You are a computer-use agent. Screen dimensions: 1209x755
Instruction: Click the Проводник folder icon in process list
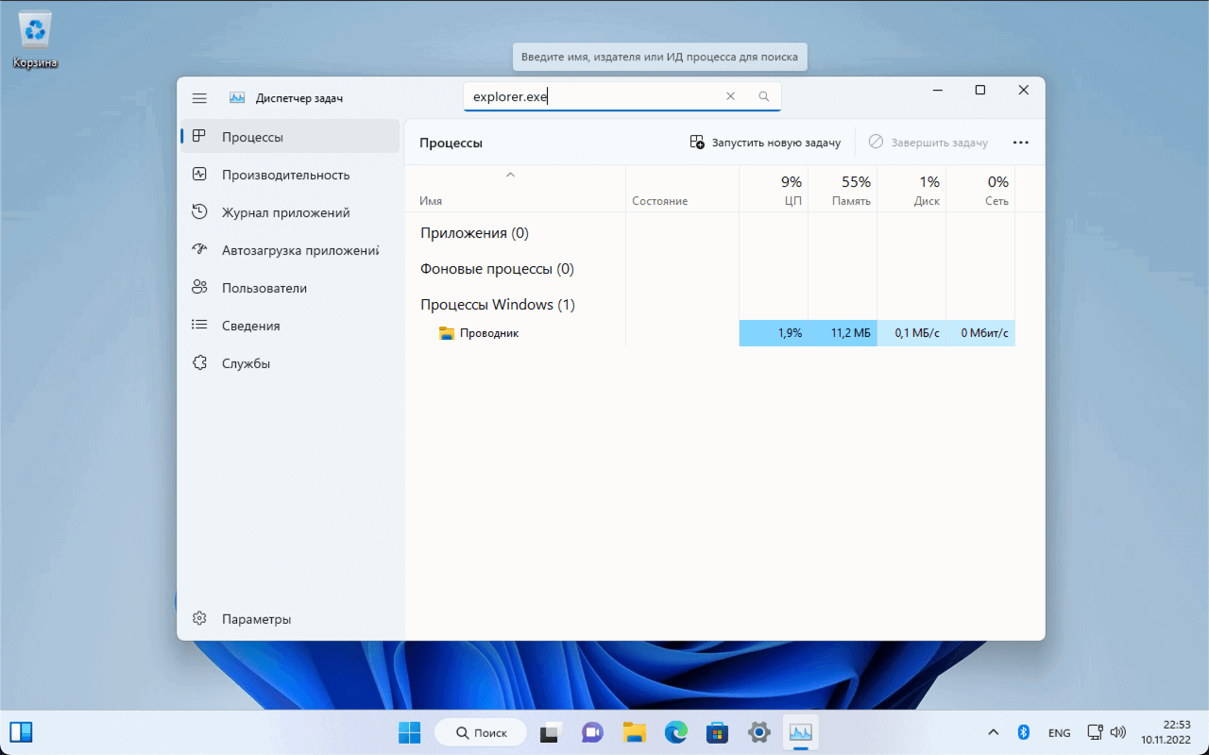click(x=447, y=333)
